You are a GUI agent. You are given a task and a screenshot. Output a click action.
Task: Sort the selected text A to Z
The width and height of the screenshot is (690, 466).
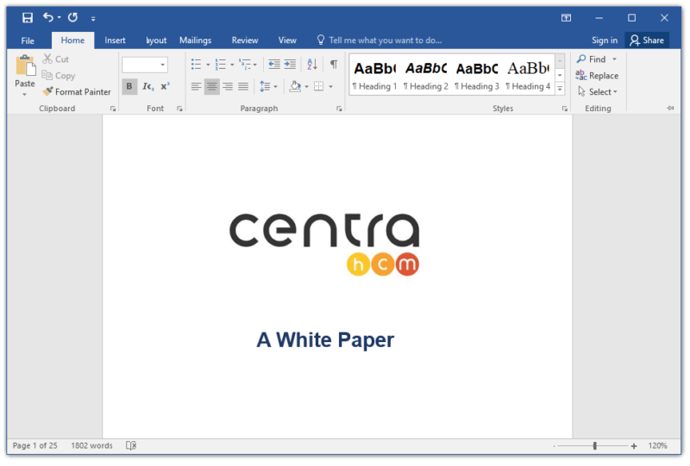tap(312, 65)
